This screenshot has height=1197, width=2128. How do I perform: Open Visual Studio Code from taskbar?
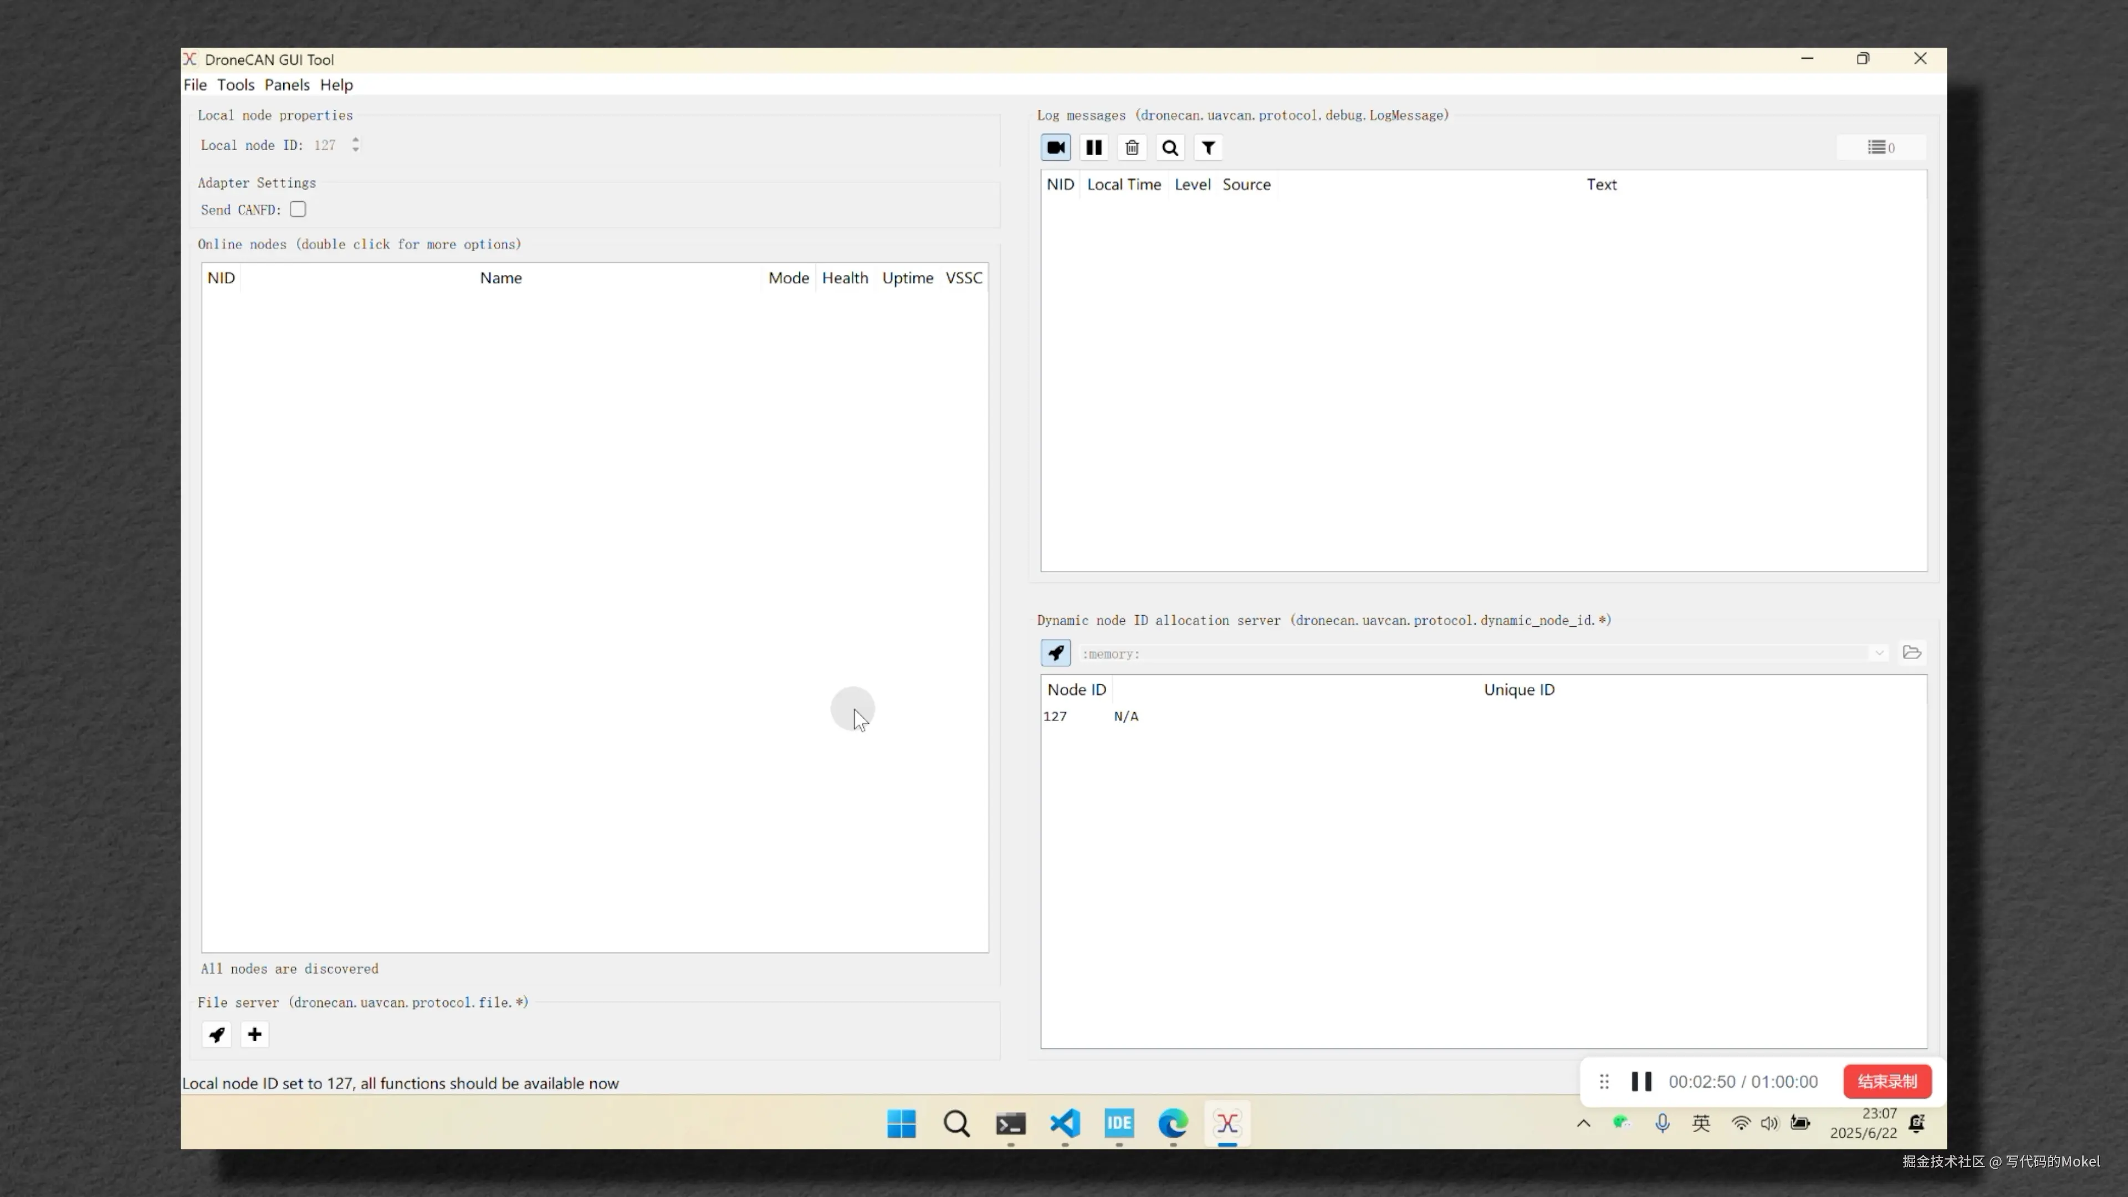(1065, 1123)
